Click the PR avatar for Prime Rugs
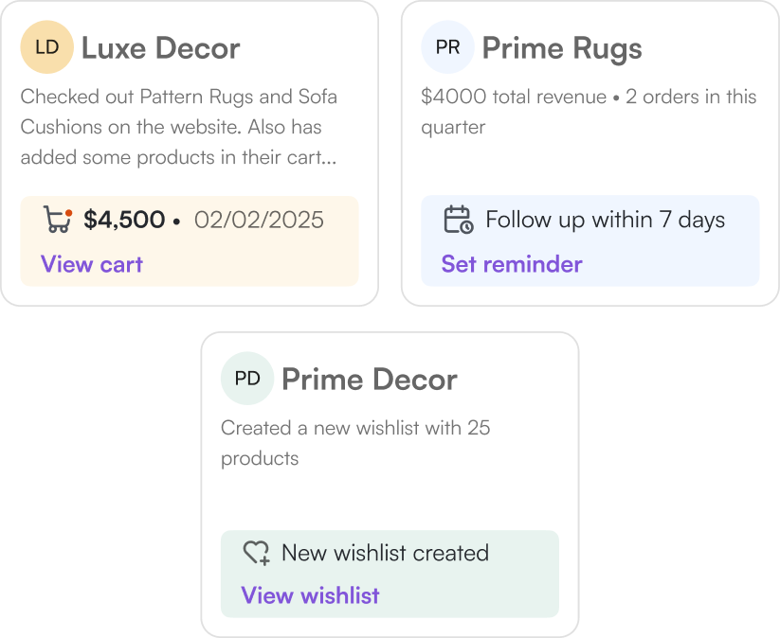Image resolution: width=780 pixels, height=638 pixels. (x=447, y=47)
